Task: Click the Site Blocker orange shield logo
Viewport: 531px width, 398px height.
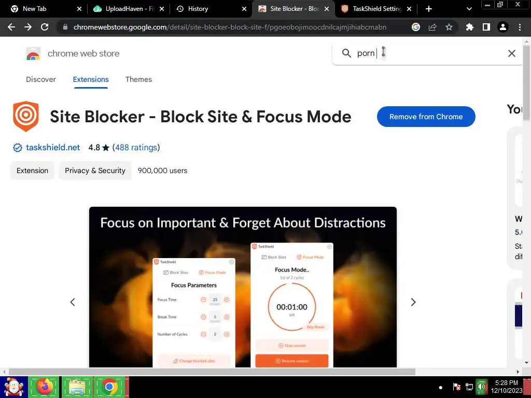Action: (26, 116)
